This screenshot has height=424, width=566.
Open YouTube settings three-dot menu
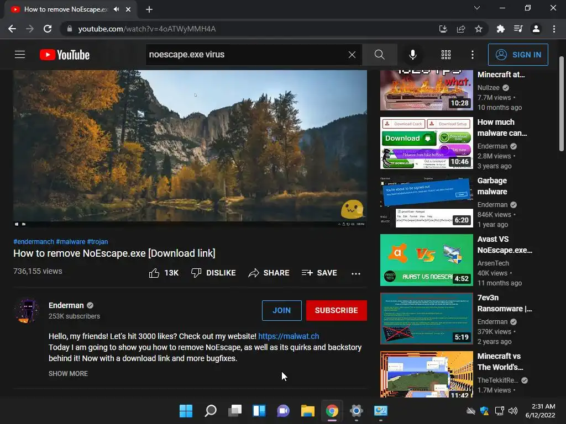[472, 55]
